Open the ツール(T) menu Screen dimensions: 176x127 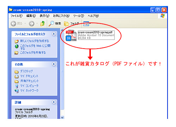pyautogui.click(x=78, y=16)
